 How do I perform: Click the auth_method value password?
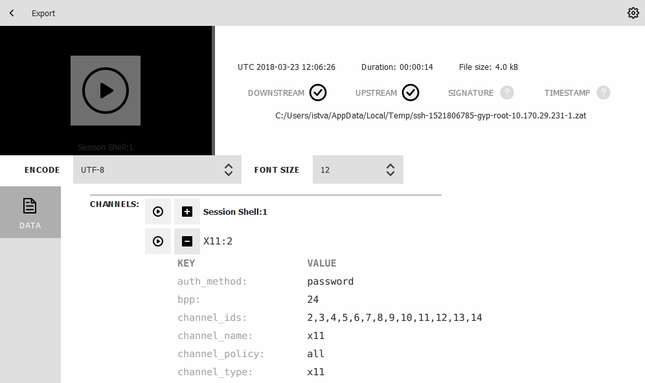click(330, 281)
